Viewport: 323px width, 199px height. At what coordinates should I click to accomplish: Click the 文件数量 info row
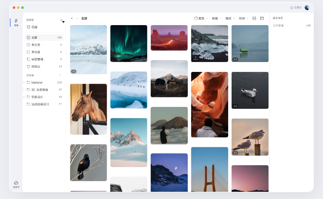tap(292, 25)
